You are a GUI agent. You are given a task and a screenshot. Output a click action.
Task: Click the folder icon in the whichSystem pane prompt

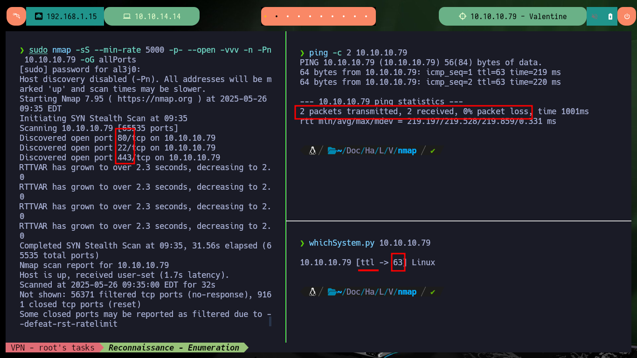coord(332,292)
